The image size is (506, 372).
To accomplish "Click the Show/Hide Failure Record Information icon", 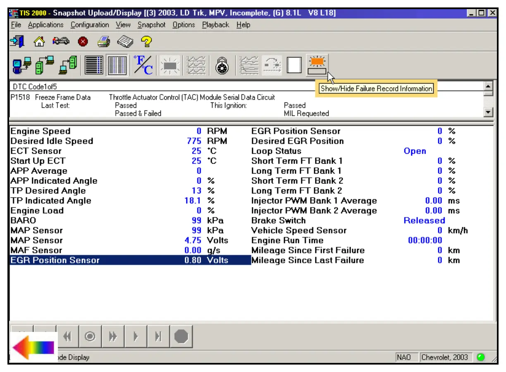I will (x=317, y=65).
